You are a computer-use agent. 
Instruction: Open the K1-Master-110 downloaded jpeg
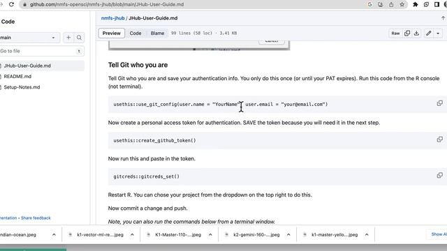pos(178,235)
